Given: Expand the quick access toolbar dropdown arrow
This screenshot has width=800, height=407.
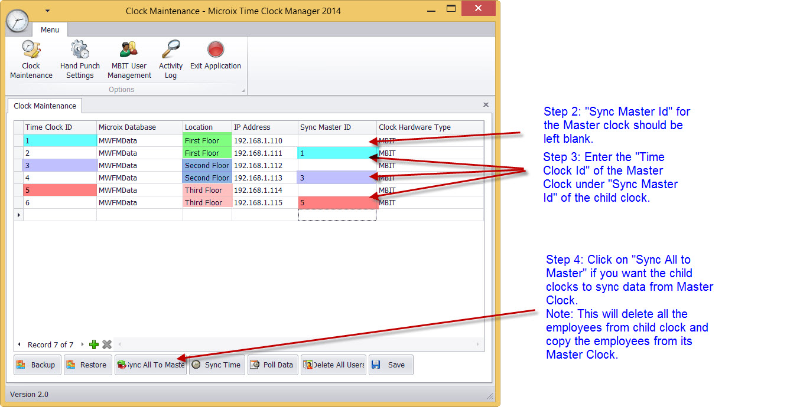Looking at the screenshot, I should (x=47, y=10).
